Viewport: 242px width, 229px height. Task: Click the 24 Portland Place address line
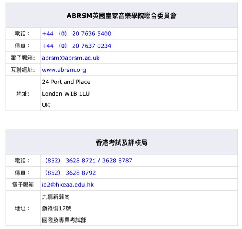[x=66, y=82]
